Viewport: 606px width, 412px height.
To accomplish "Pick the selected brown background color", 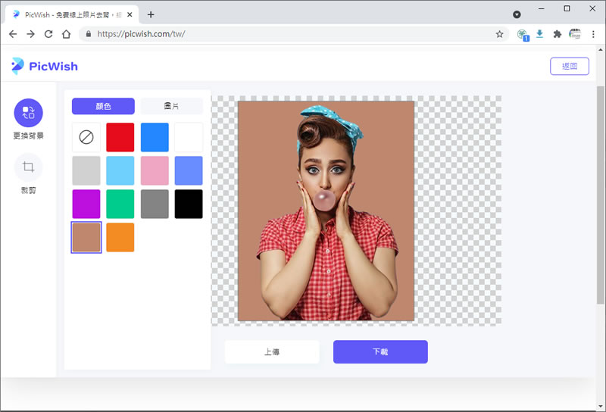I will [x=86, y=237].
